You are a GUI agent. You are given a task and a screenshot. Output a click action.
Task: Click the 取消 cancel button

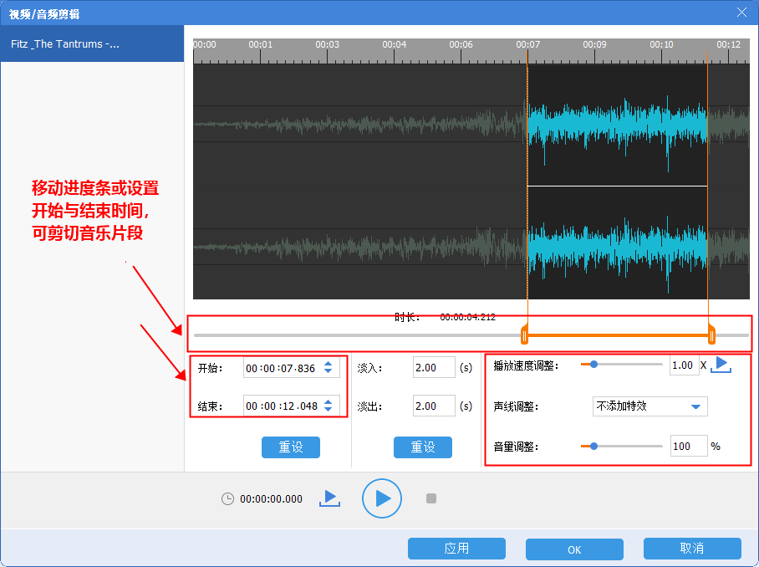[692, 548]
